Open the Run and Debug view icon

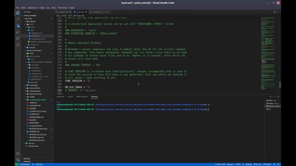pyautogui.click(x=18, y=32)
